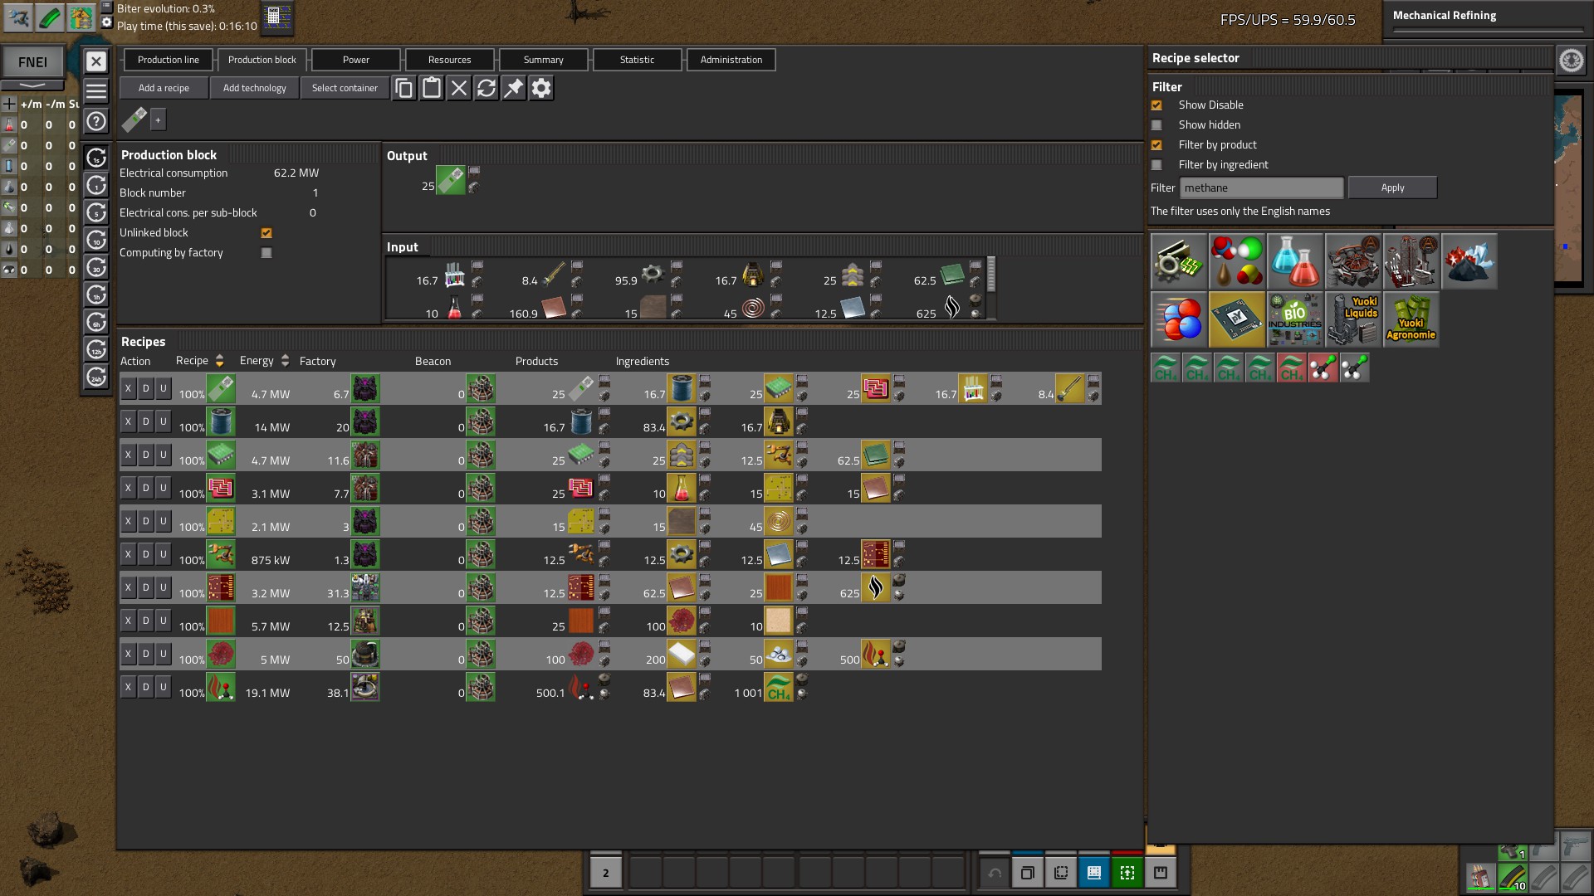
Task: Disable the Filter by product checkbox
Action: pos(1156,145)
